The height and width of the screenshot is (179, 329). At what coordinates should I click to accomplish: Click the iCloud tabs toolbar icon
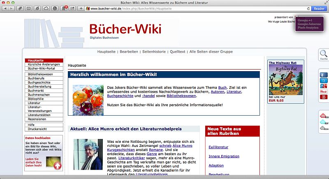(x=46, y=8)
